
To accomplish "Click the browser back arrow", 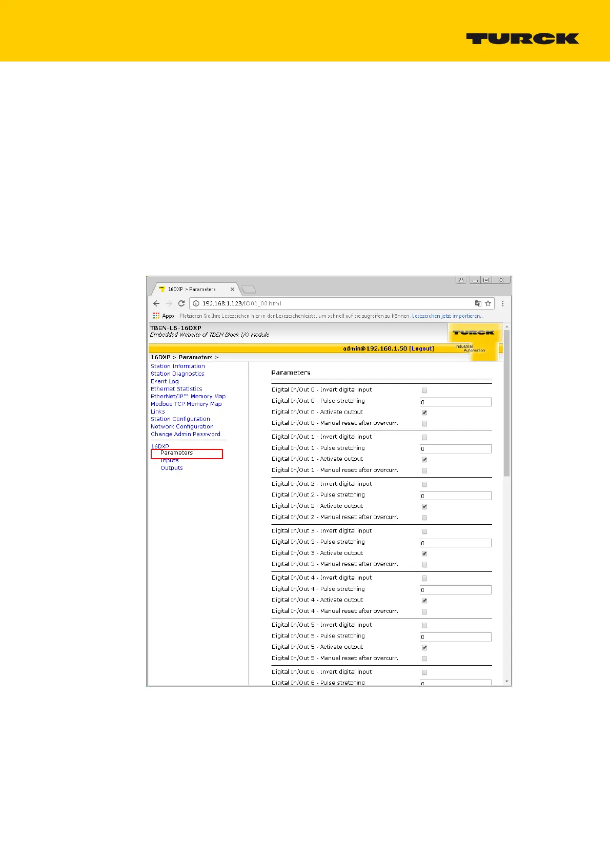I will tap(156, 303).
